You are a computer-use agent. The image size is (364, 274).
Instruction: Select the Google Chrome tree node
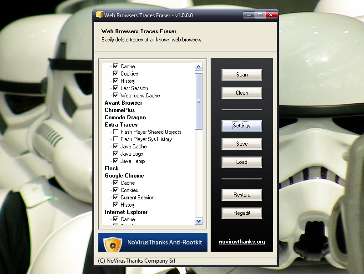(x=124, y=176)
